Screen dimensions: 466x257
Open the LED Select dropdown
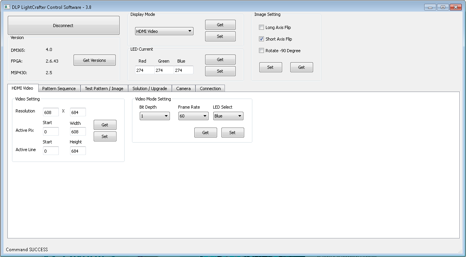(228, 116)
